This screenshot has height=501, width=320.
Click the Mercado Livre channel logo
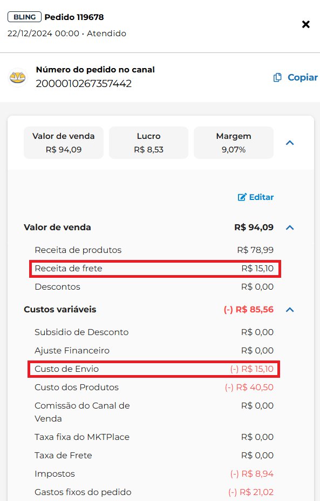(18, 77)
